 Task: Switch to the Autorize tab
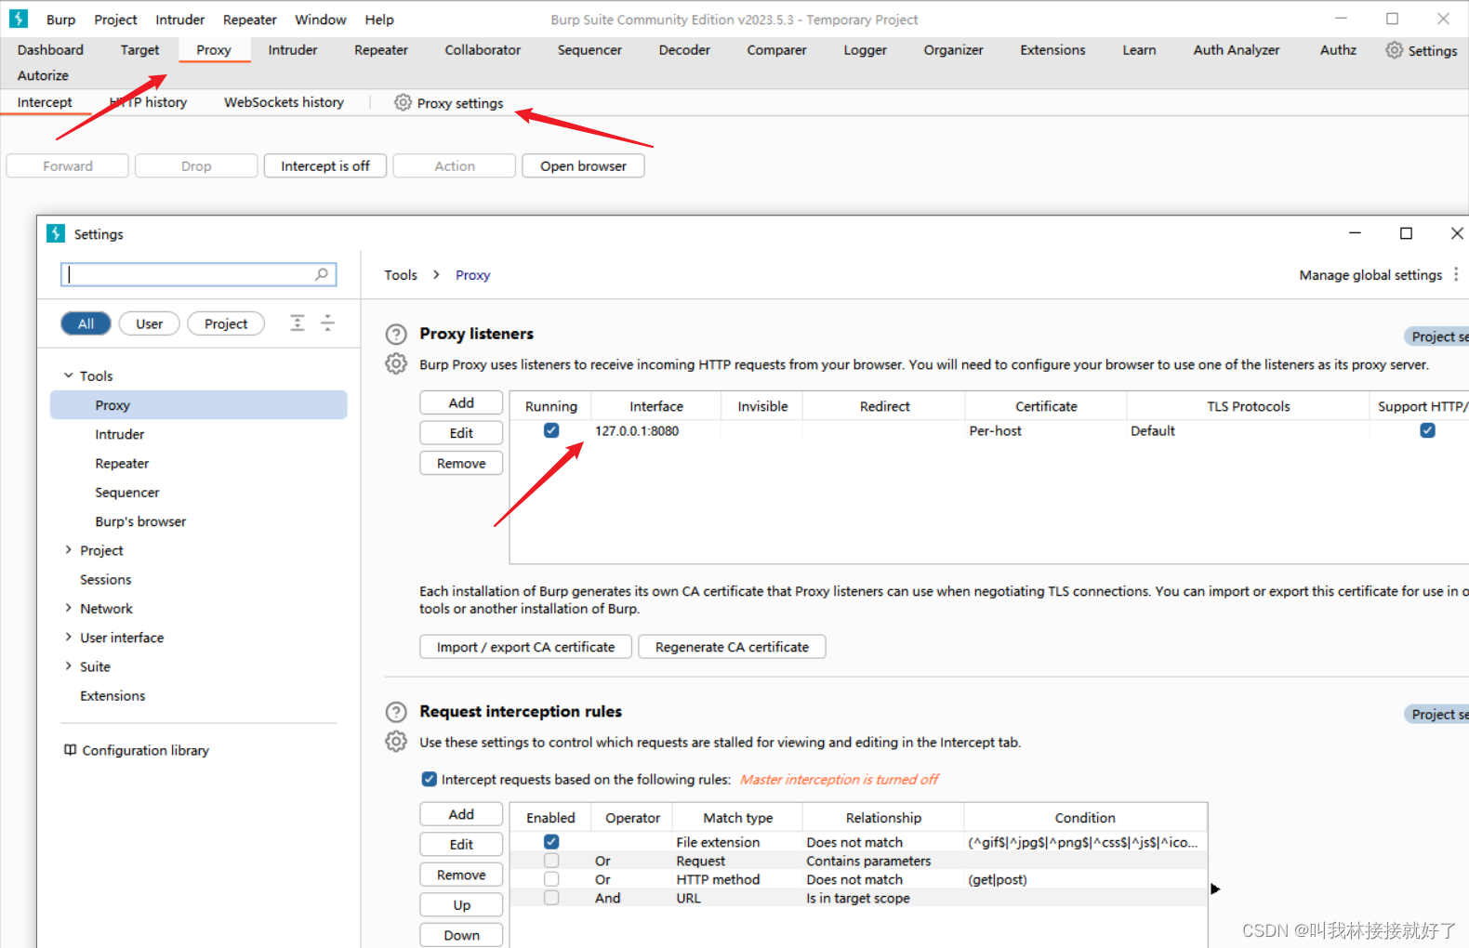tap(43, 75)
